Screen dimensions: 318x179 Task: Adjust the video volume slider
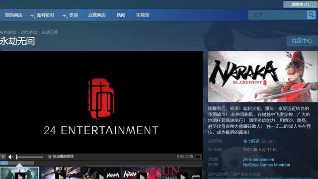[30, 157]
